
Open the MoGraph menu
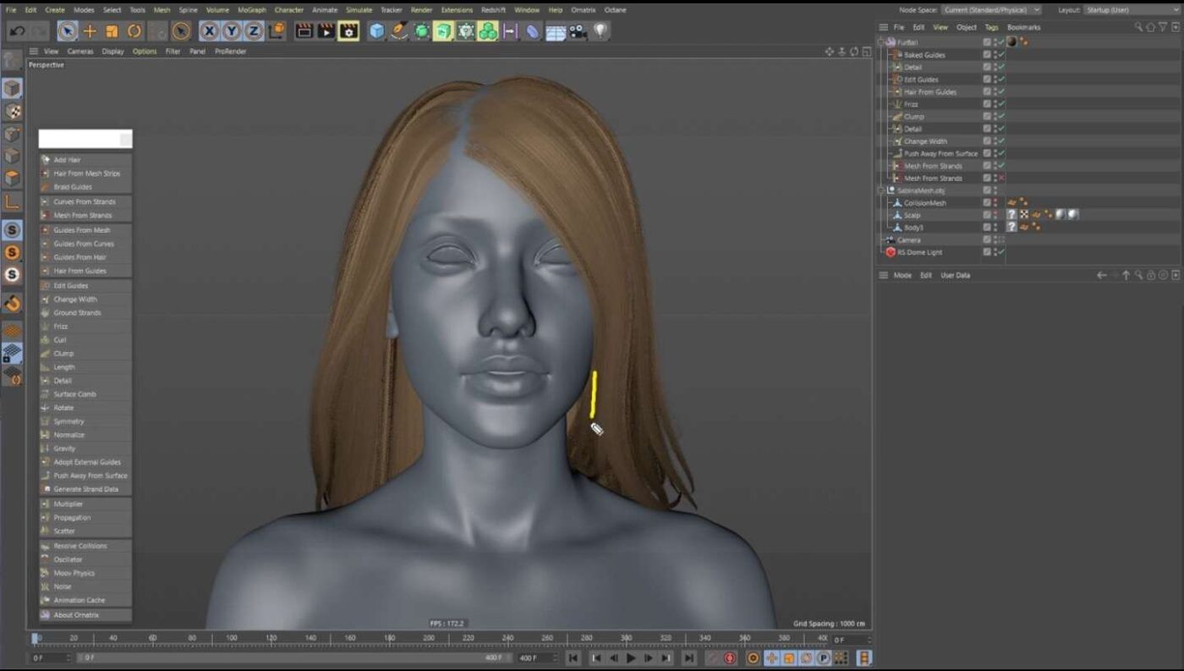tap(251, 10)
